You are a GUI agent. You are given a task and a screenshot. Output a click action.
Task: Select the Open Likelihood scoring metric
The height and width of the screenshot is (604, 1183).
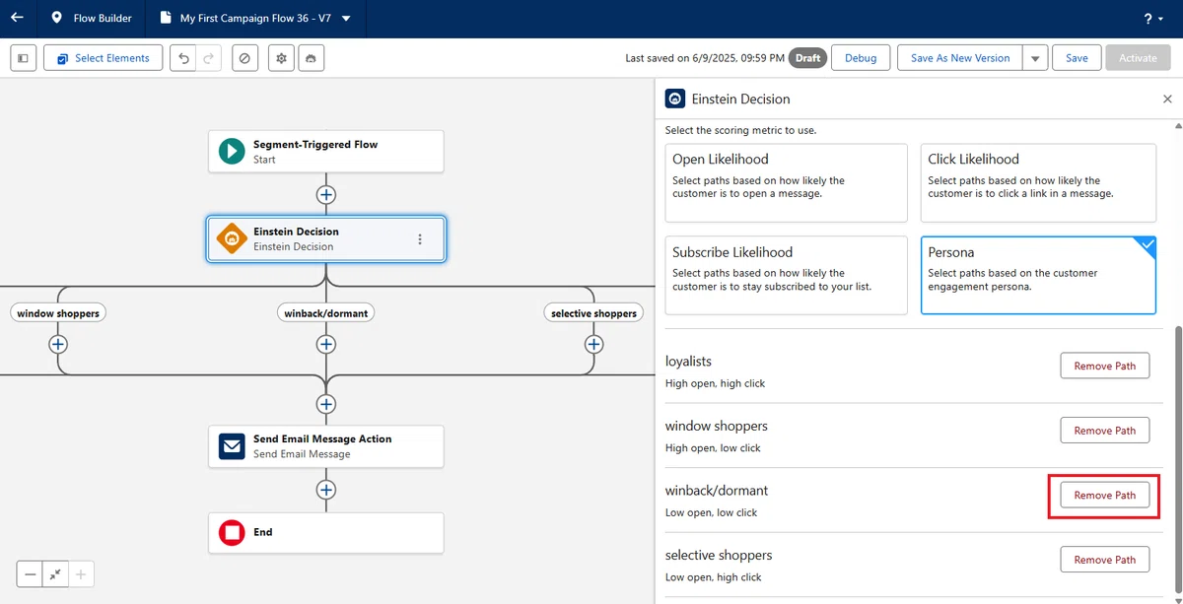(786, 183)
